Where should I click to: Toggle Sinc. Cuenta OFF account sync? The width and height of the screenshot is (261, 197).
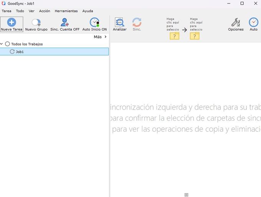(x=65, y=25)
